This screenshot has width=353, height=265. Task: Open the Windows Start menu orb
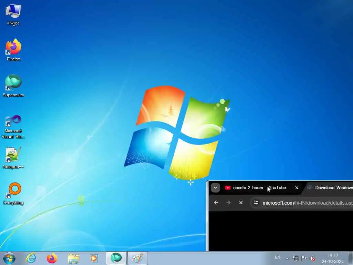pyautogui.click(x=9, y=258)
